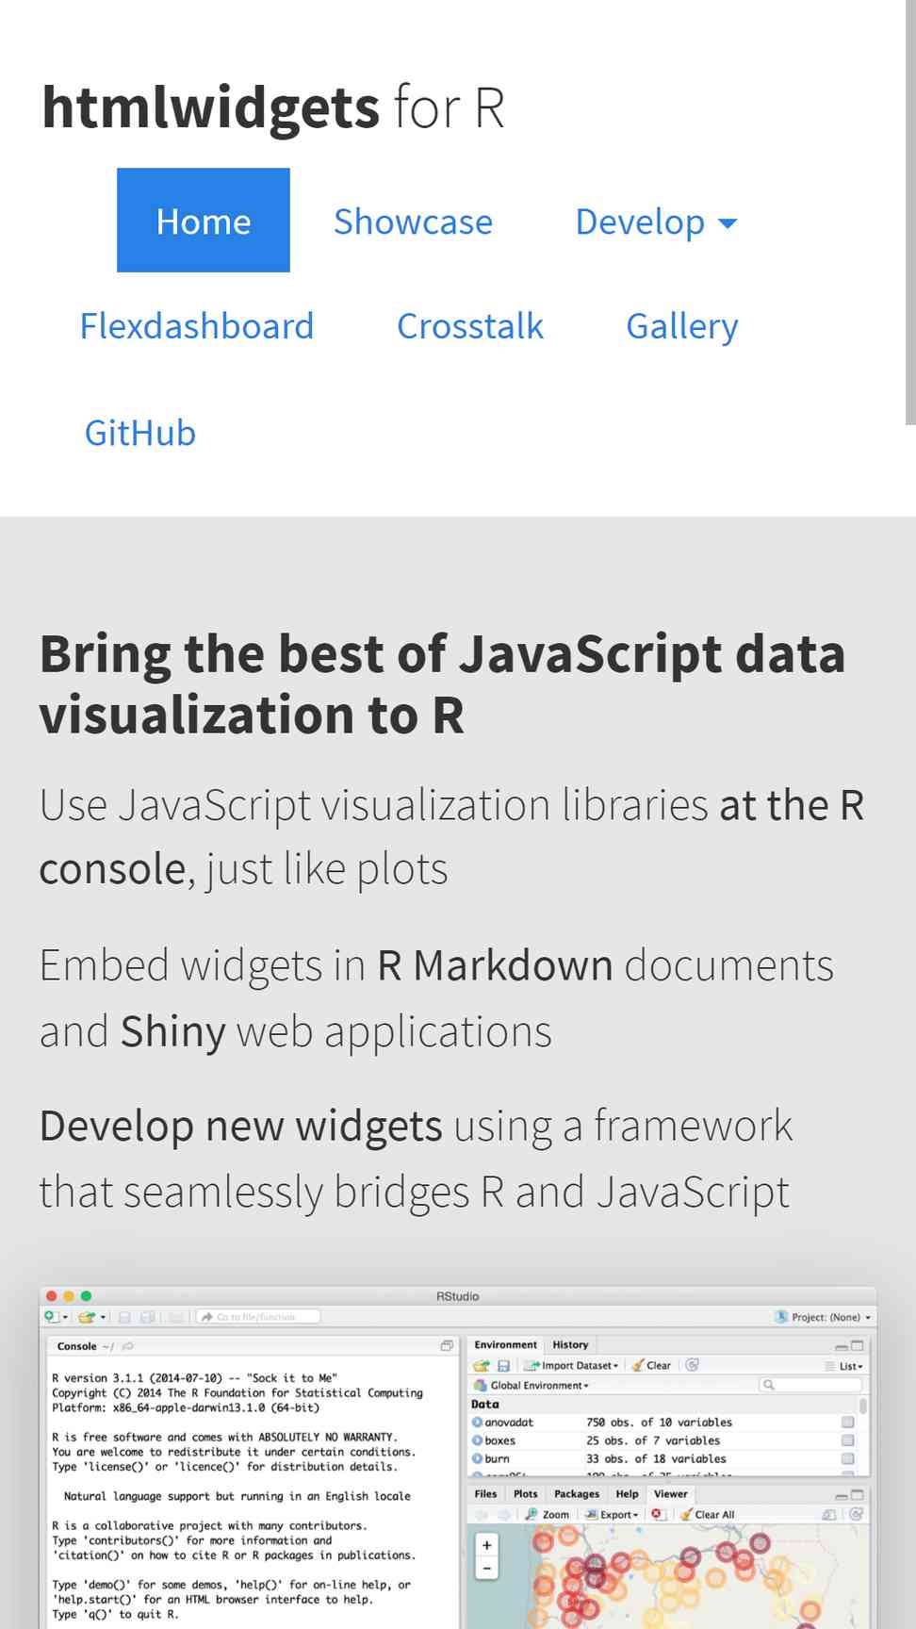This screenshot has width=916, height=1629.
Task: Zoom in the map with plus button
Action: tap(486, 1545)
